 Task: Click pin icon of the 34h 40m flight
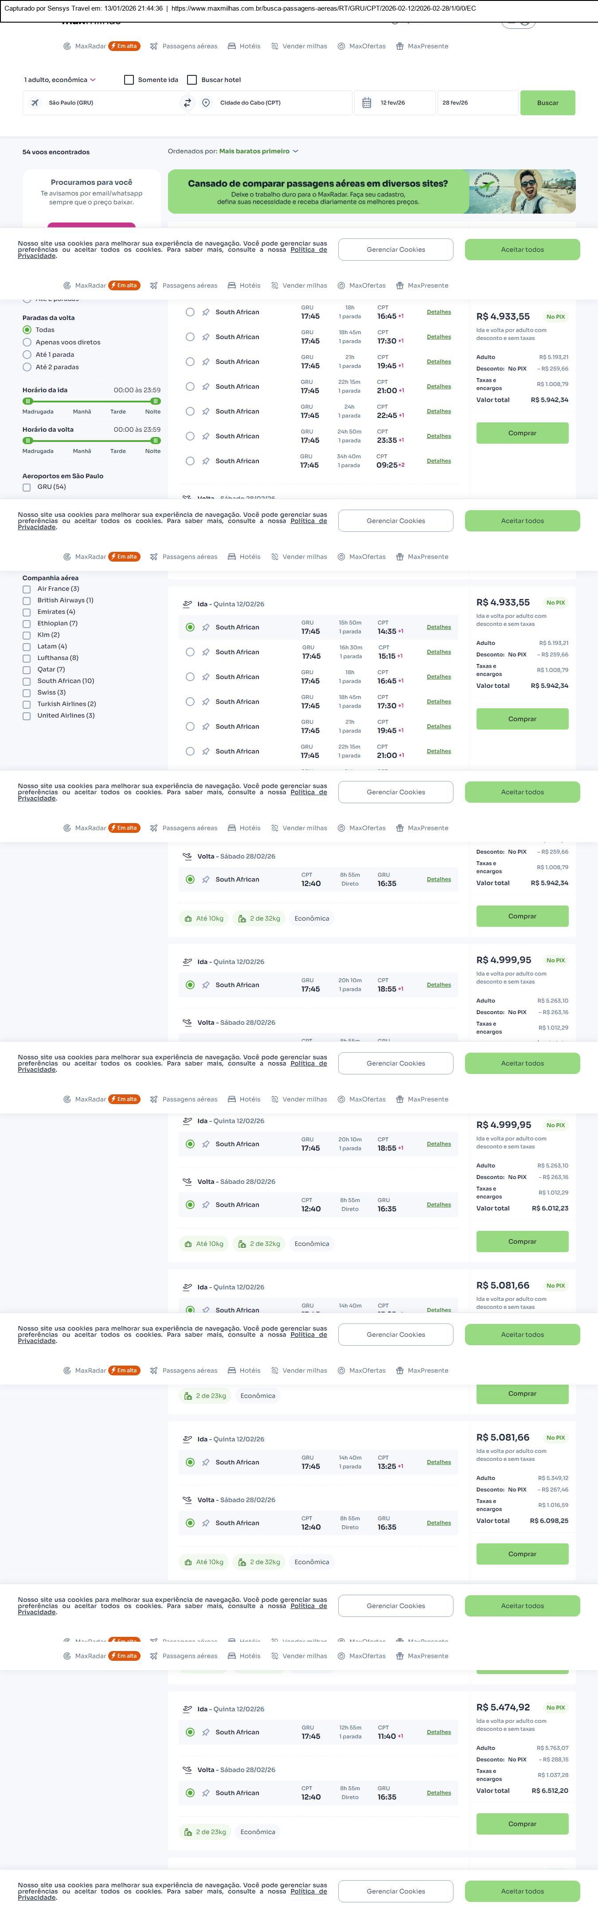(206, 461)
